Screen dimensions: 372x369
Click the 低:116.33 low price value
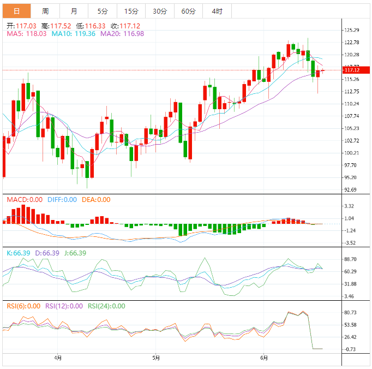91,26
